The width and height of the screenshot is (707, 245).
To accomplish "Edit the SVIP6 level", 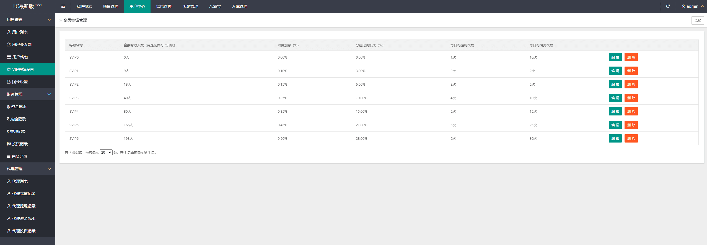I will 615,138.
